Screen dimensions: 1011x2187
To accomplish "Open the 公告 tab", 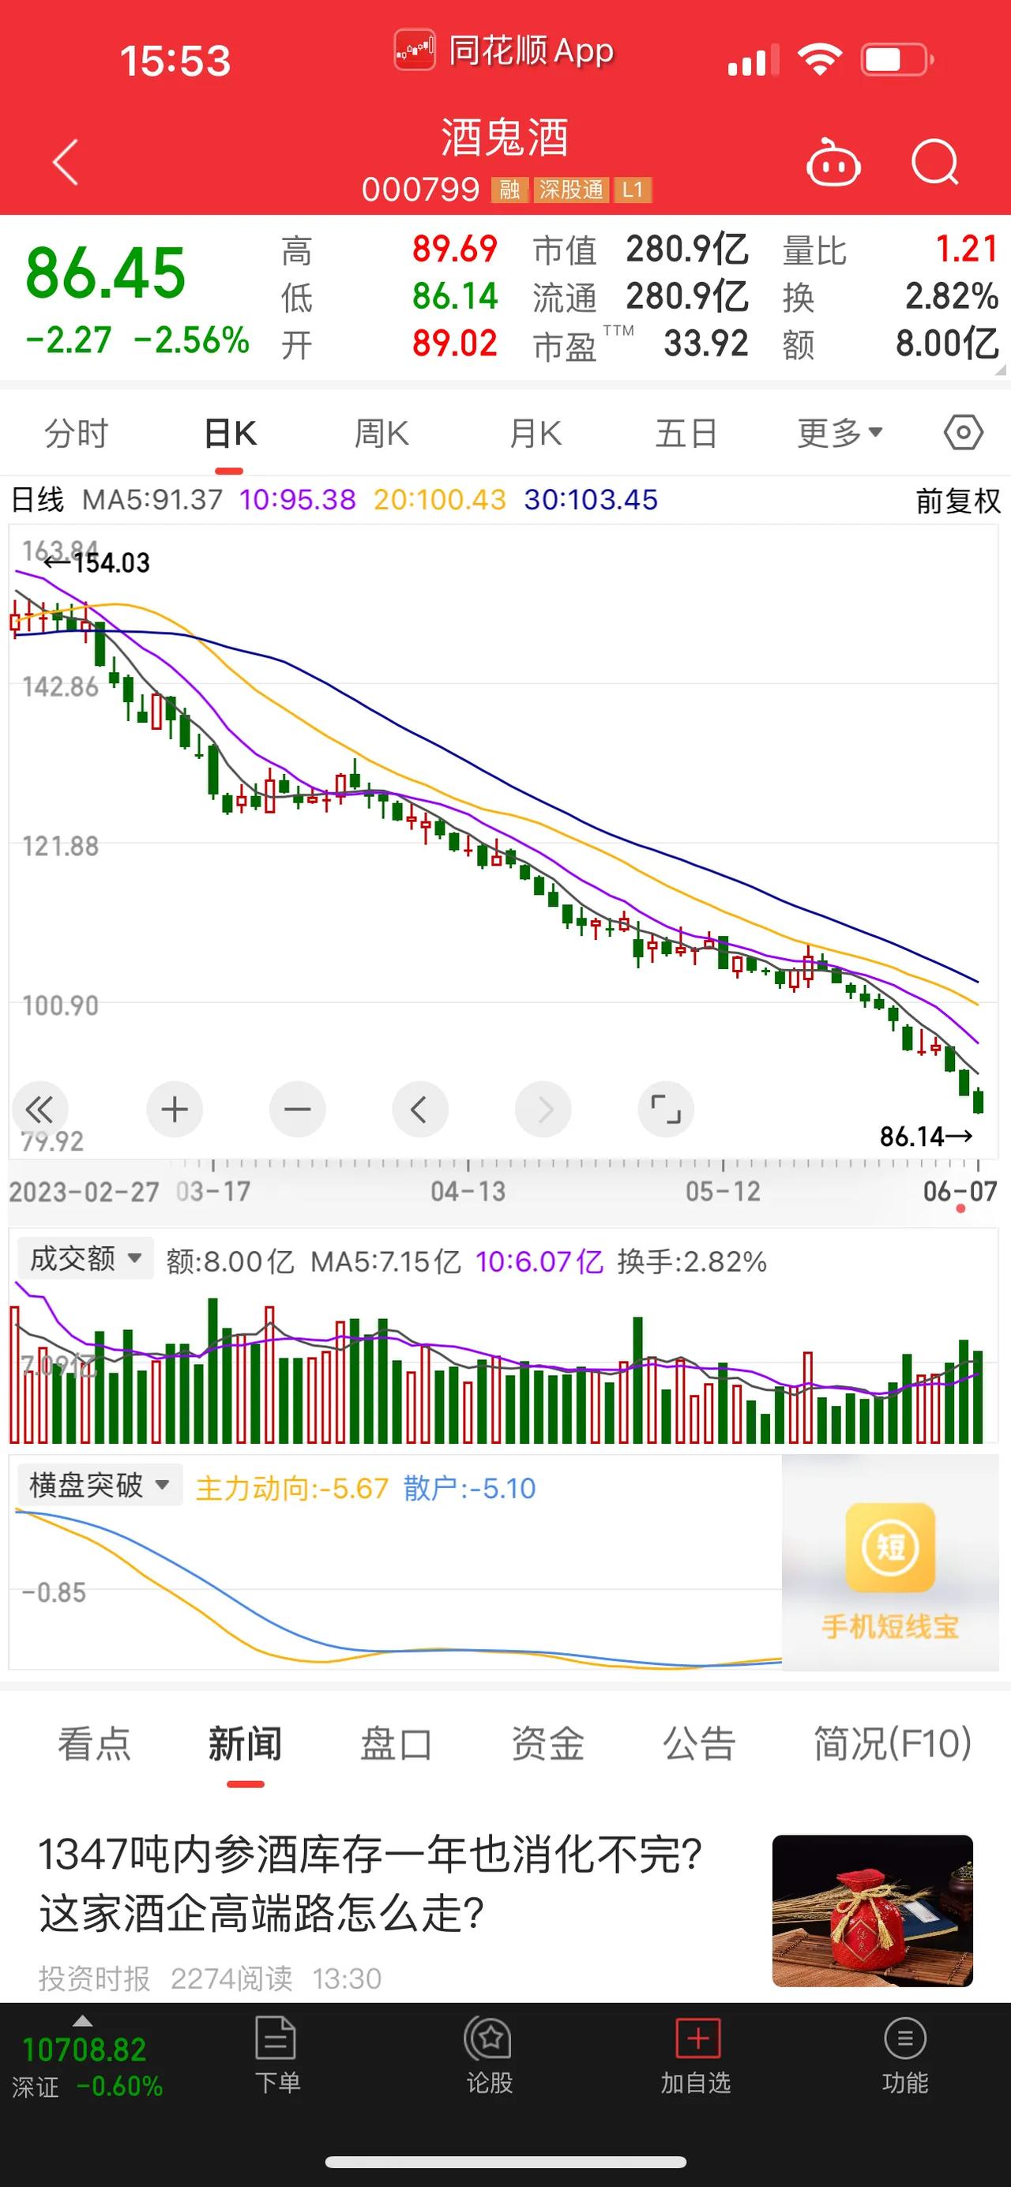I will click(699, 1743).
